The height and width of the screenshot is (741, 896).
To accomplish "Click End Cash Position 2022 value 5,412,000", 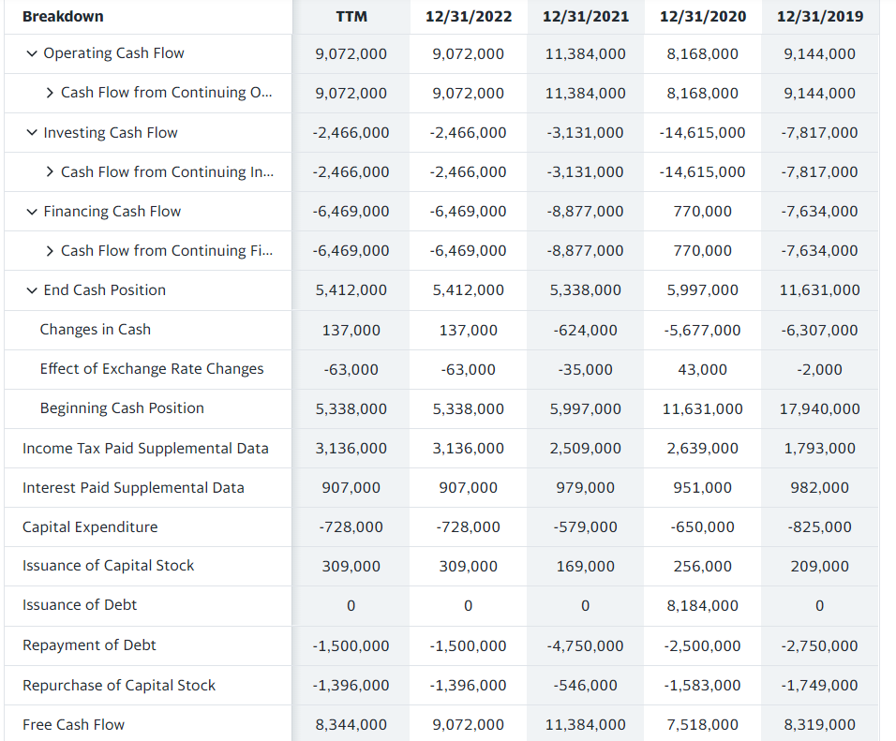I will [x=469, y=290].
